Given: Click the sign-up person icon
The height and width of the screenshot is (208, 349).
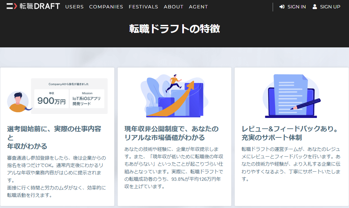Looking at the screenshot, I should pyautogui.click(x=314, y=7).
